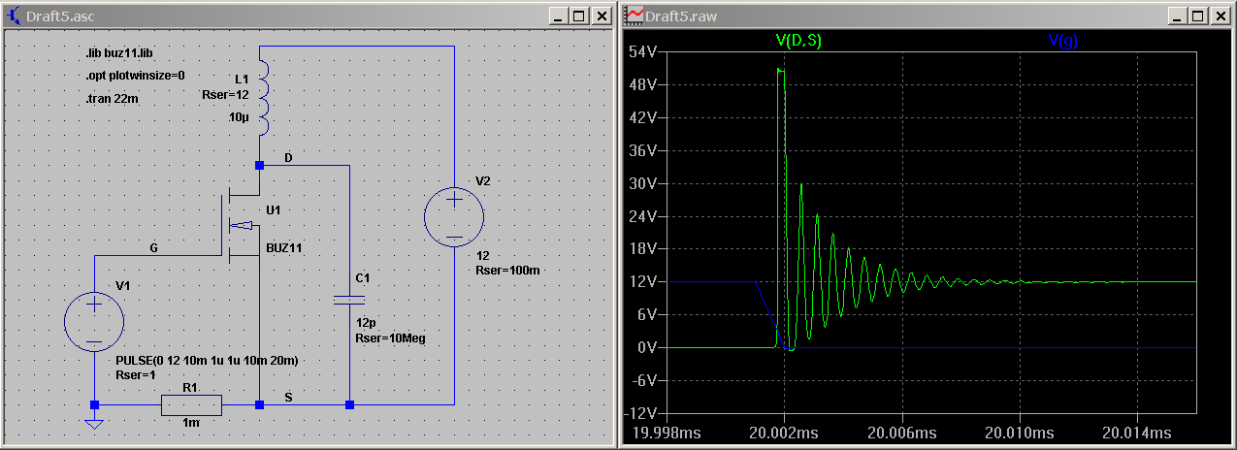Click the Draft5.asc schematic window icon
Screen dimensions: 1237x450
pos(15,16)
